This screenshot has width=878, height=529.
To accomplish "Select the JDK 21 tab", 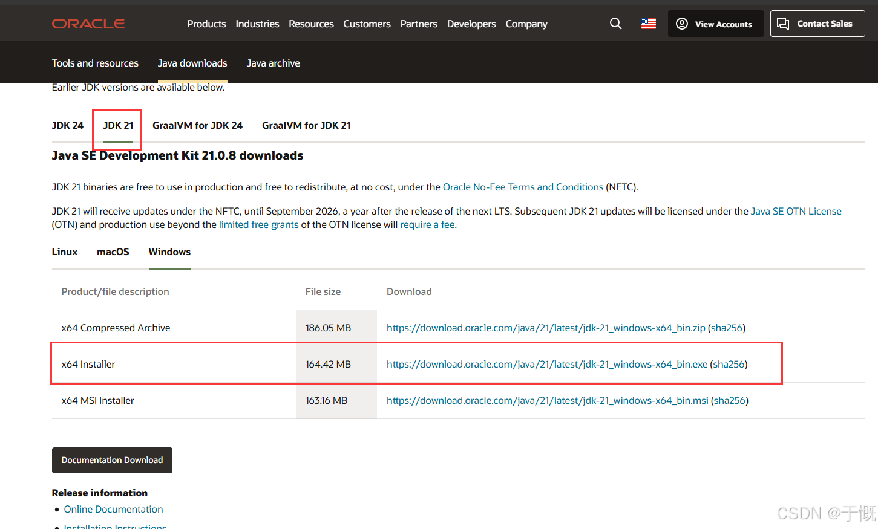I will pyautogui.click(x=118, y=125).
